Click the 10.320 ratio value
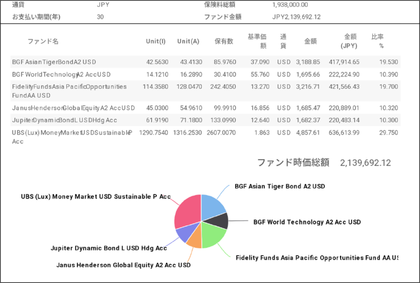The image size is (420, 283). coord(389,108)
